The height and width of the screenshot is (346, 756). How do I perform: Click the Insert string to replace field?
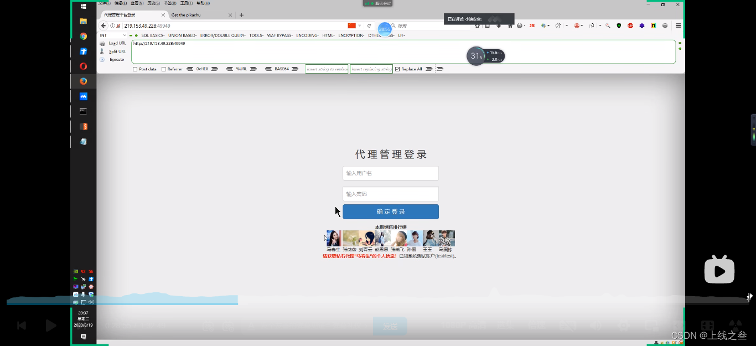(327, 69)
